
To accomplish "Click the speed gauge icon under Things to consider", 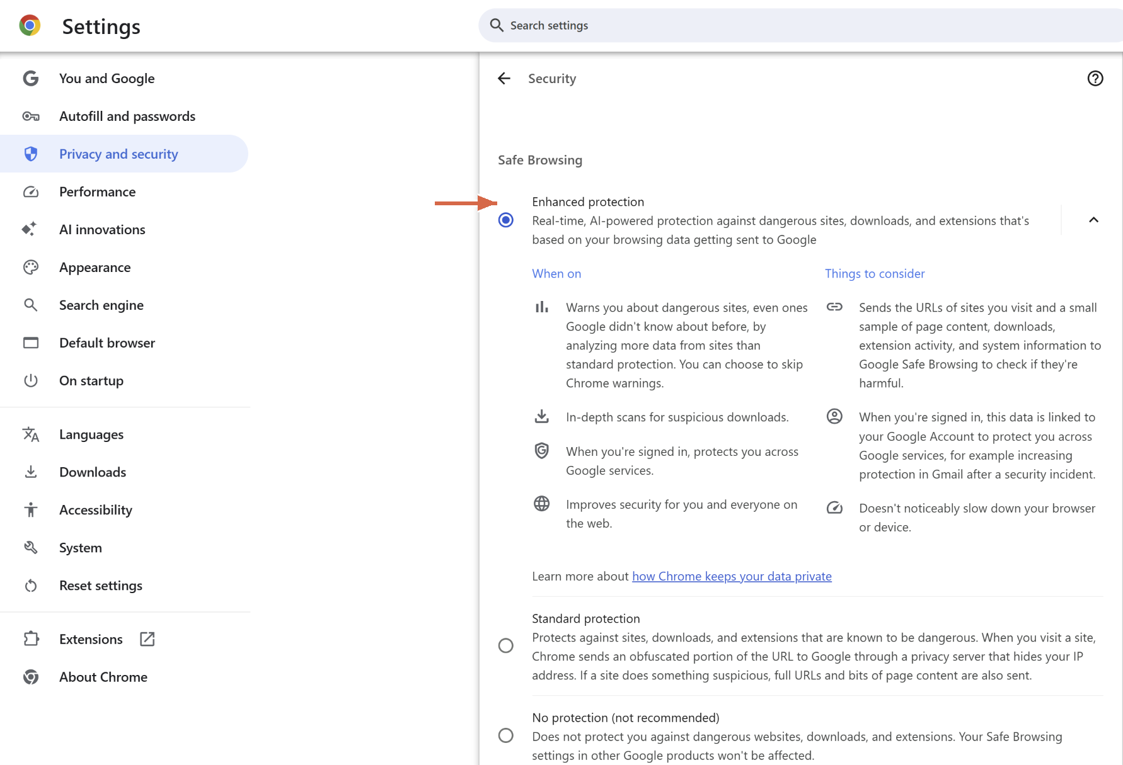I will coord(834,507).
